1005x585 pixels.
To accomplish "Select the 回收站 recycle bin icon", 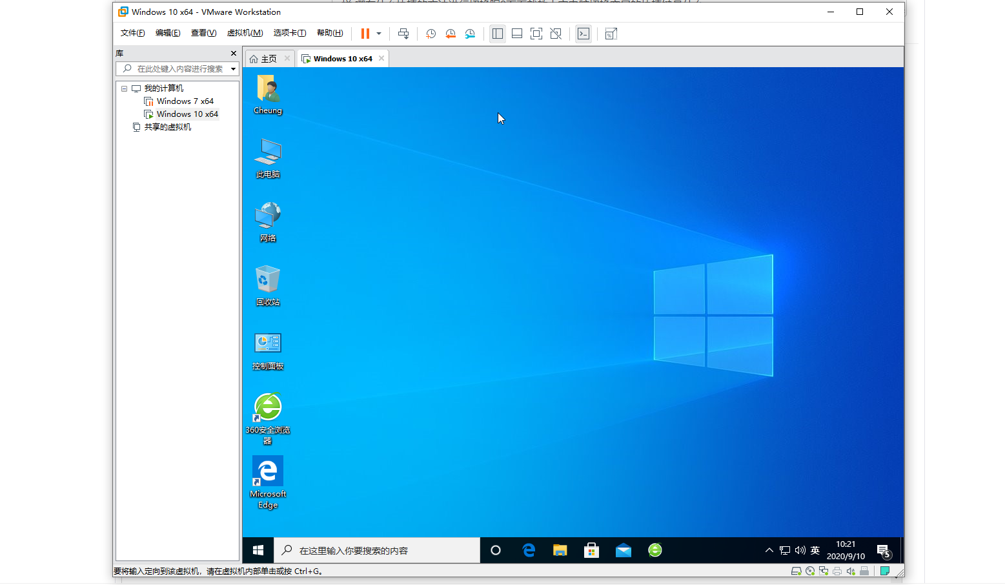I will (268, 286).
